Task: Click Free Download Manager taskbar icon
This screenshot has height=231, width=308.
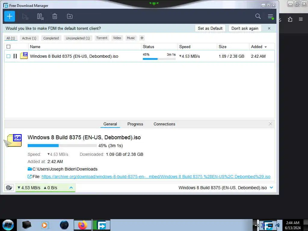Action: (101, 225)
